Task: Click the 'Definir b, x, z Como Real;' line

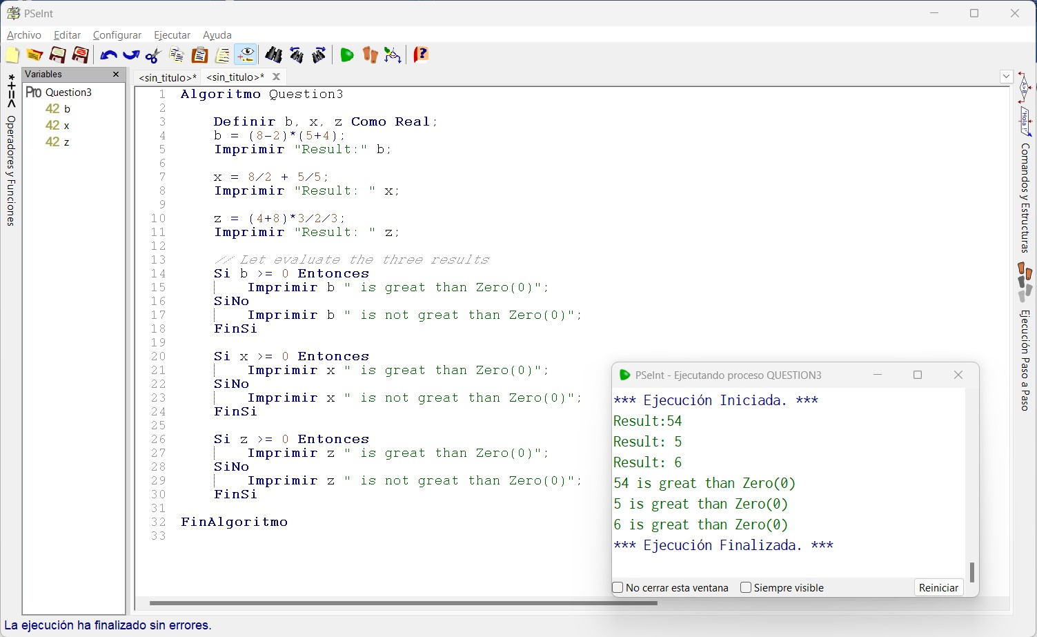Action: (x=326, y=122)
